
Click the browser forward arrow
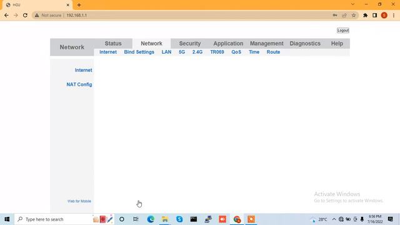[x=16, y=15]
